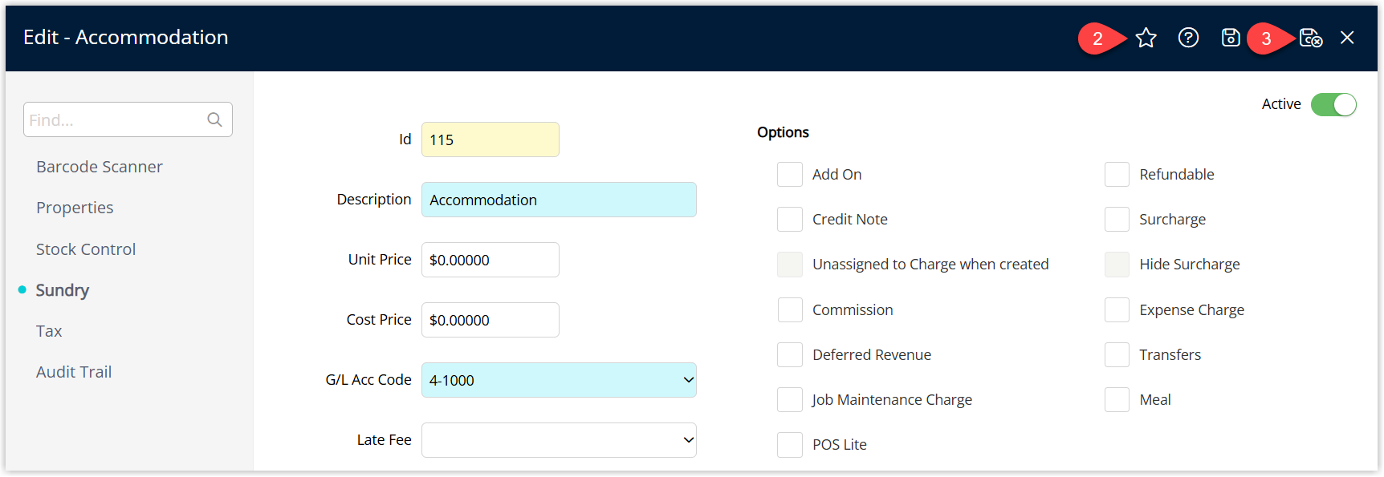Click the Save and Exit icon

point(1311,38)
